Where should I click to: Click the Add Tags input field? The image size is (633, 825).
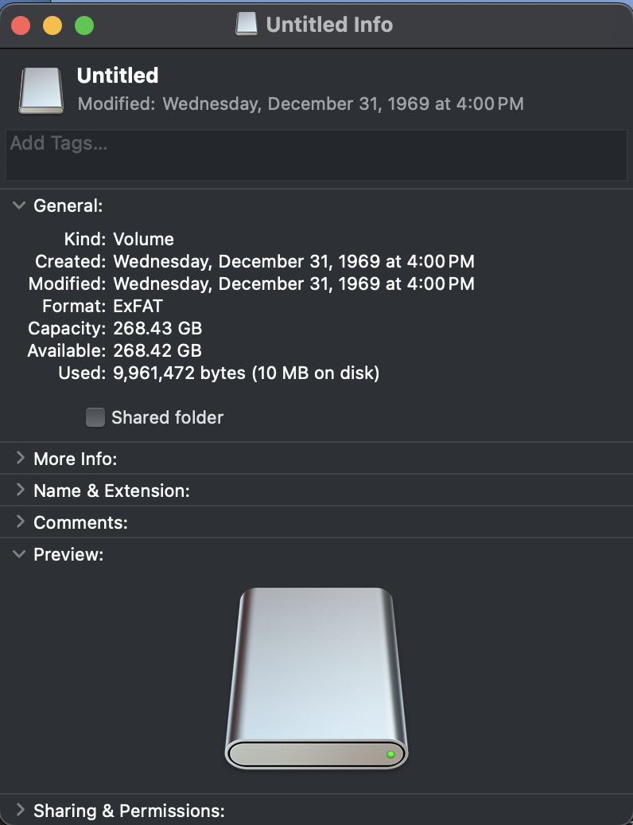point(316,155)
